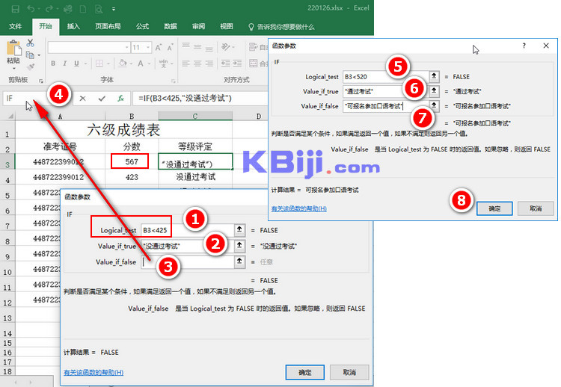Image resolution: width=561 pixels, height=387 pixels.
Task: Collapse dialog beside "没通过考试" Value_if_true field
Action: [x=239, y=246]
